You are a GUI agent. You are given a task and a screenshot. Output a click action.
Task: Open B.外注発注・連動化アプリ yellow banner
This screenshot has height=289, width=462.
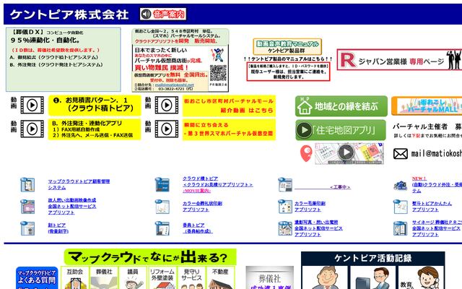(x=95, y=129)
